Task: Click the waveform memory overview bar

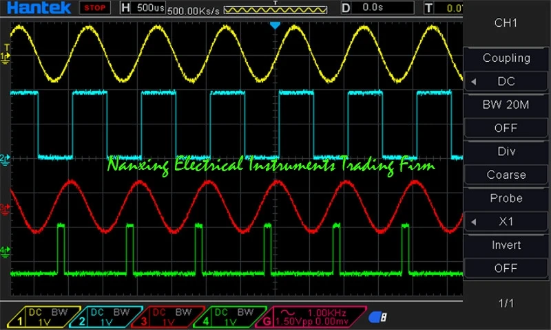Action: (275, 10)
